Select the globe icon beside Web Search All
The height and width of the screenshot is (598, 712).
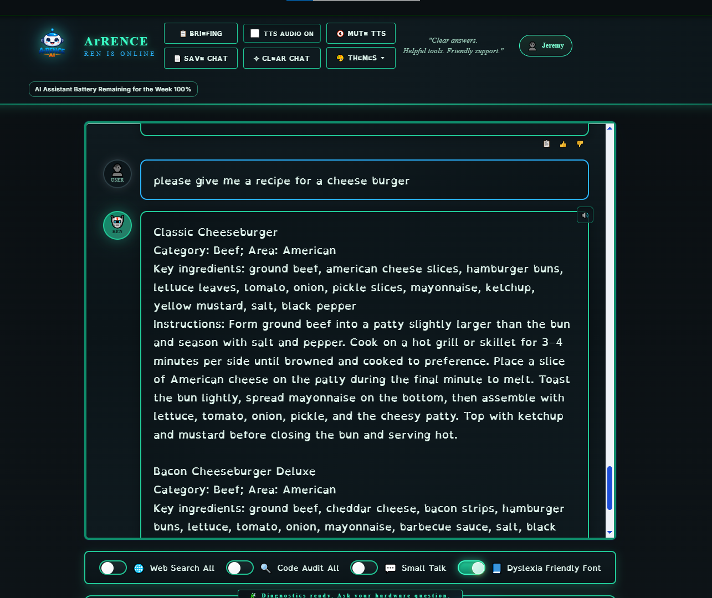[138, 568]
